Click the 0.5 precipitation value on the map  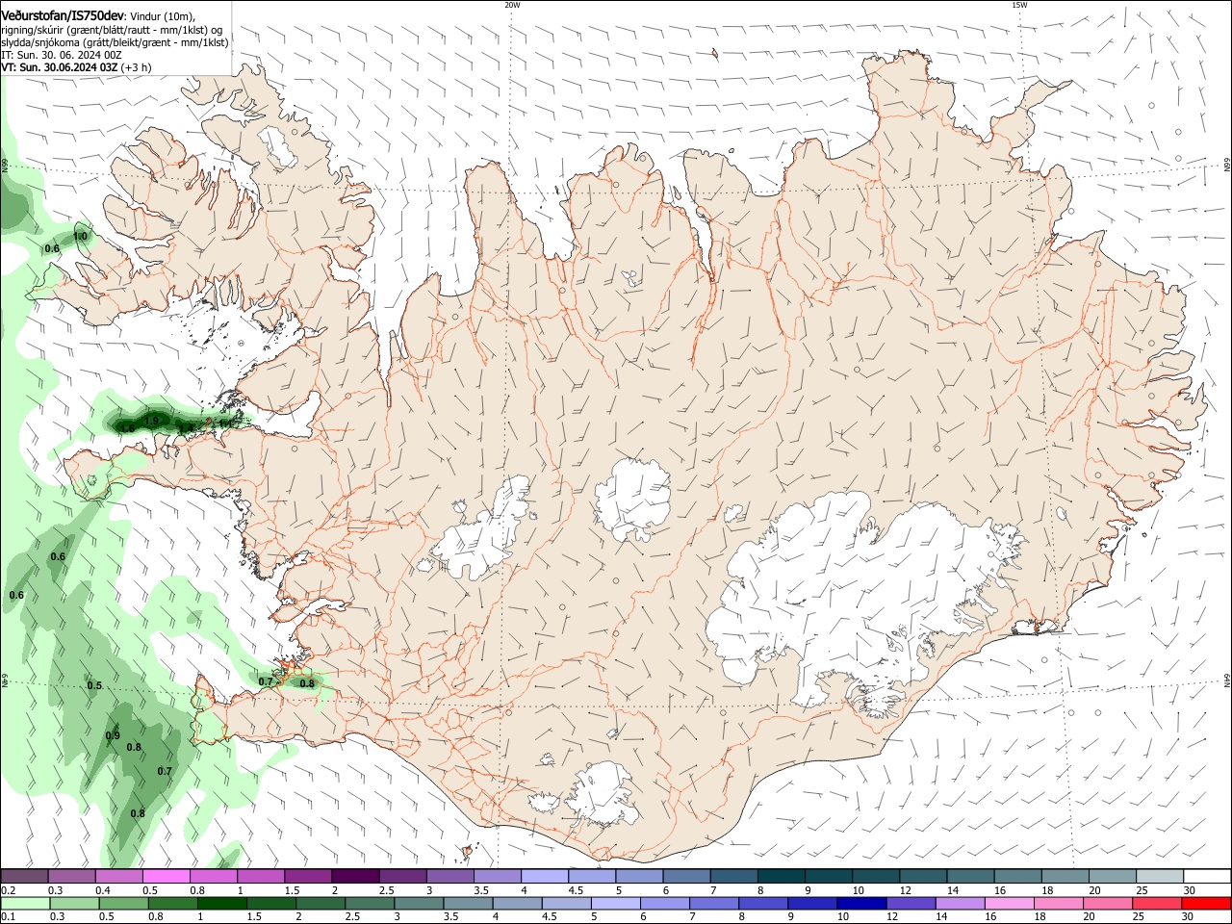94,685
